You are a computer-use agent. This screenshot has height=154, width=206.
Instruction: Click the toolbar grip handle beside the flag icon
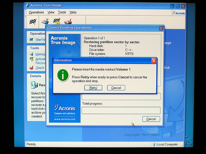(25, 22)
